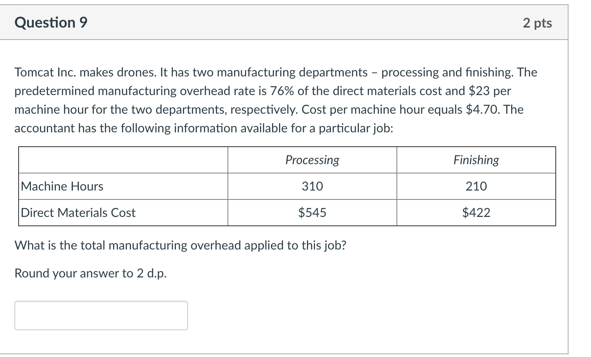This screenshot has width=591, height=357.
Task: Select the rounding instruction text
Action: point(90,273)
